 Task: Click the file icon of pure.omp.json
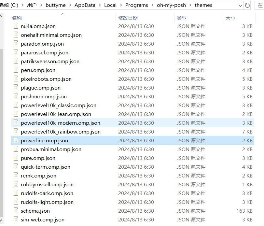[16, 158]
